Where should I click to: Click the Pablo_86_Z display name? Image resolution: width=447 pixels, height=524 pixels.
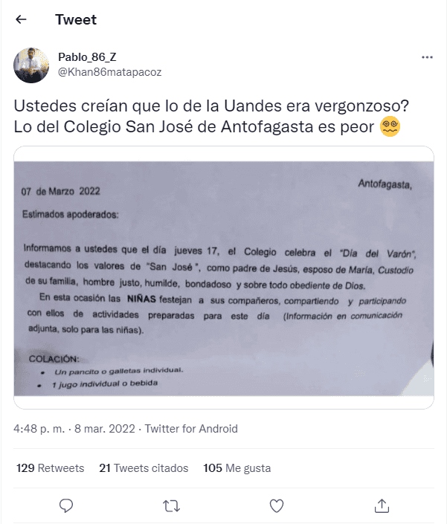tap(87, 57)
